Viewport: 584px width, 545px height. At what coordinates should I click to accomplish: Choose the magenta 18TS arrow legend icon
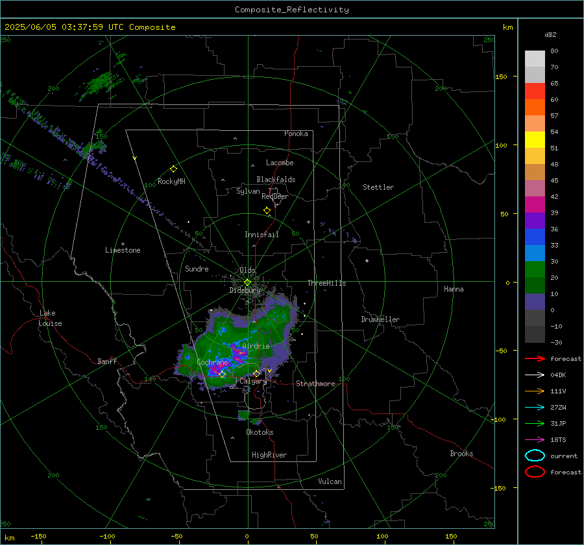pyautogui.click(x=535, y=440)
